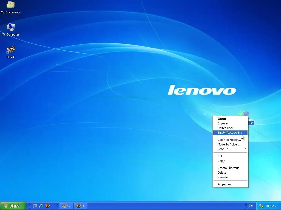281x210 pixels.
Task: Select the mypal raccoon shortcut icon
Action: (x=10, y=52)
